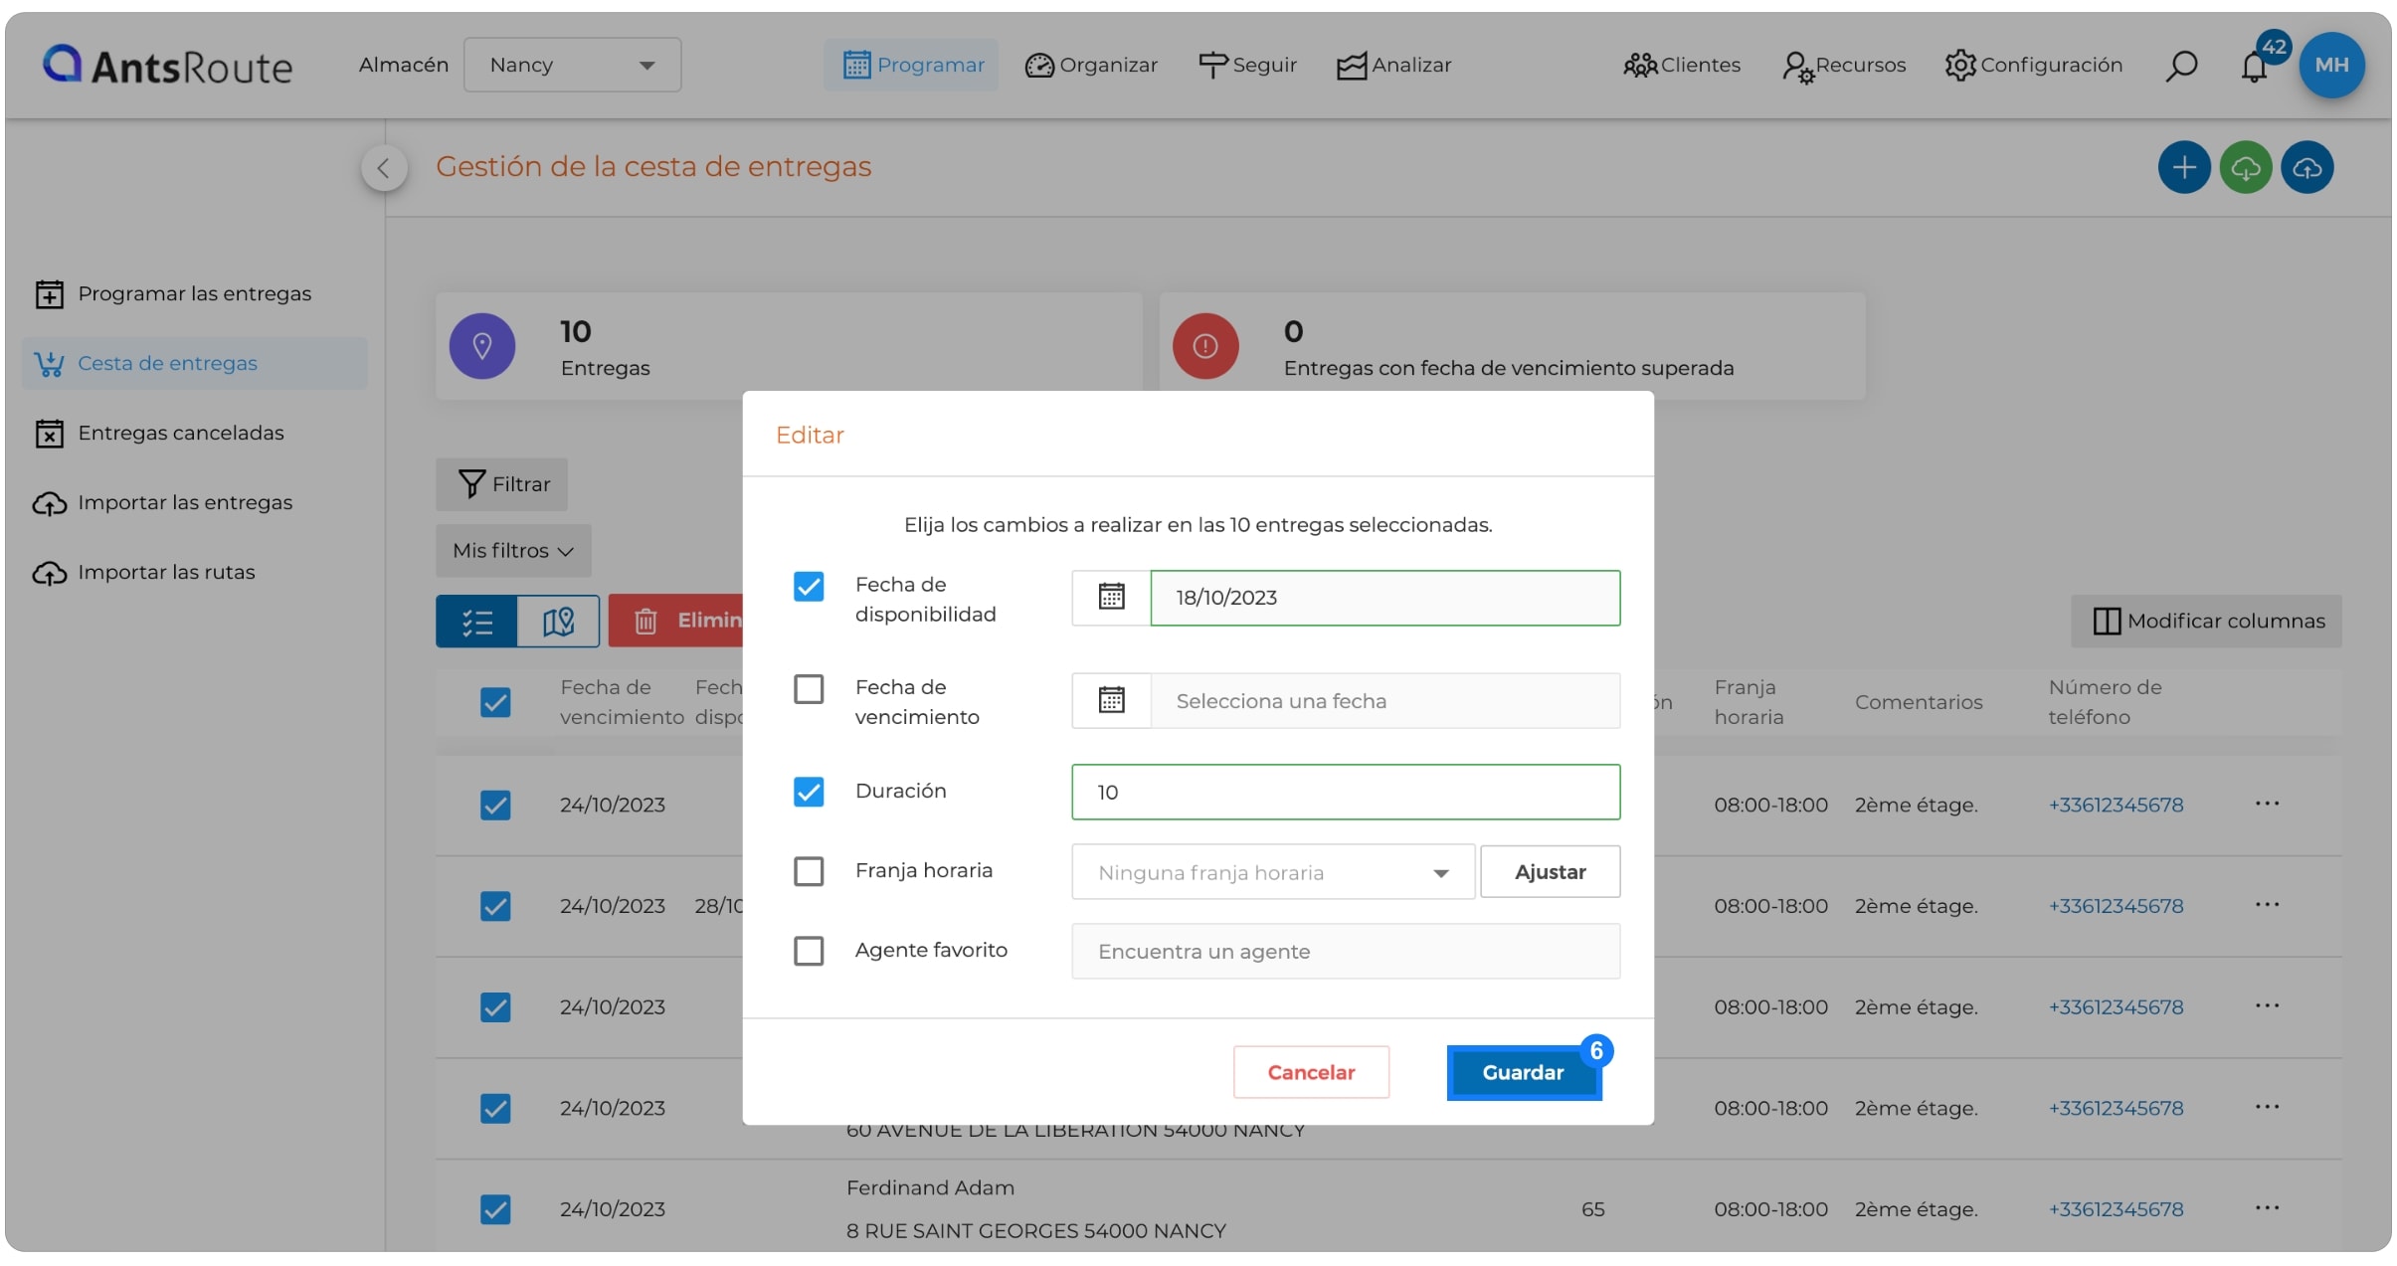Screen dimensions: 2397x1266
Task: Collapse the sidebar with the back arrow
Action: tap(384, 168)
